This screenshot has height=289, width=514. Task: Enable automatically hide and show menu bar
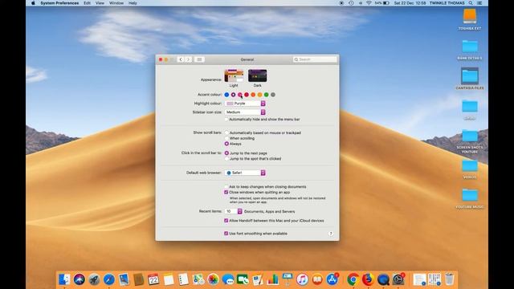coord(226,120)
